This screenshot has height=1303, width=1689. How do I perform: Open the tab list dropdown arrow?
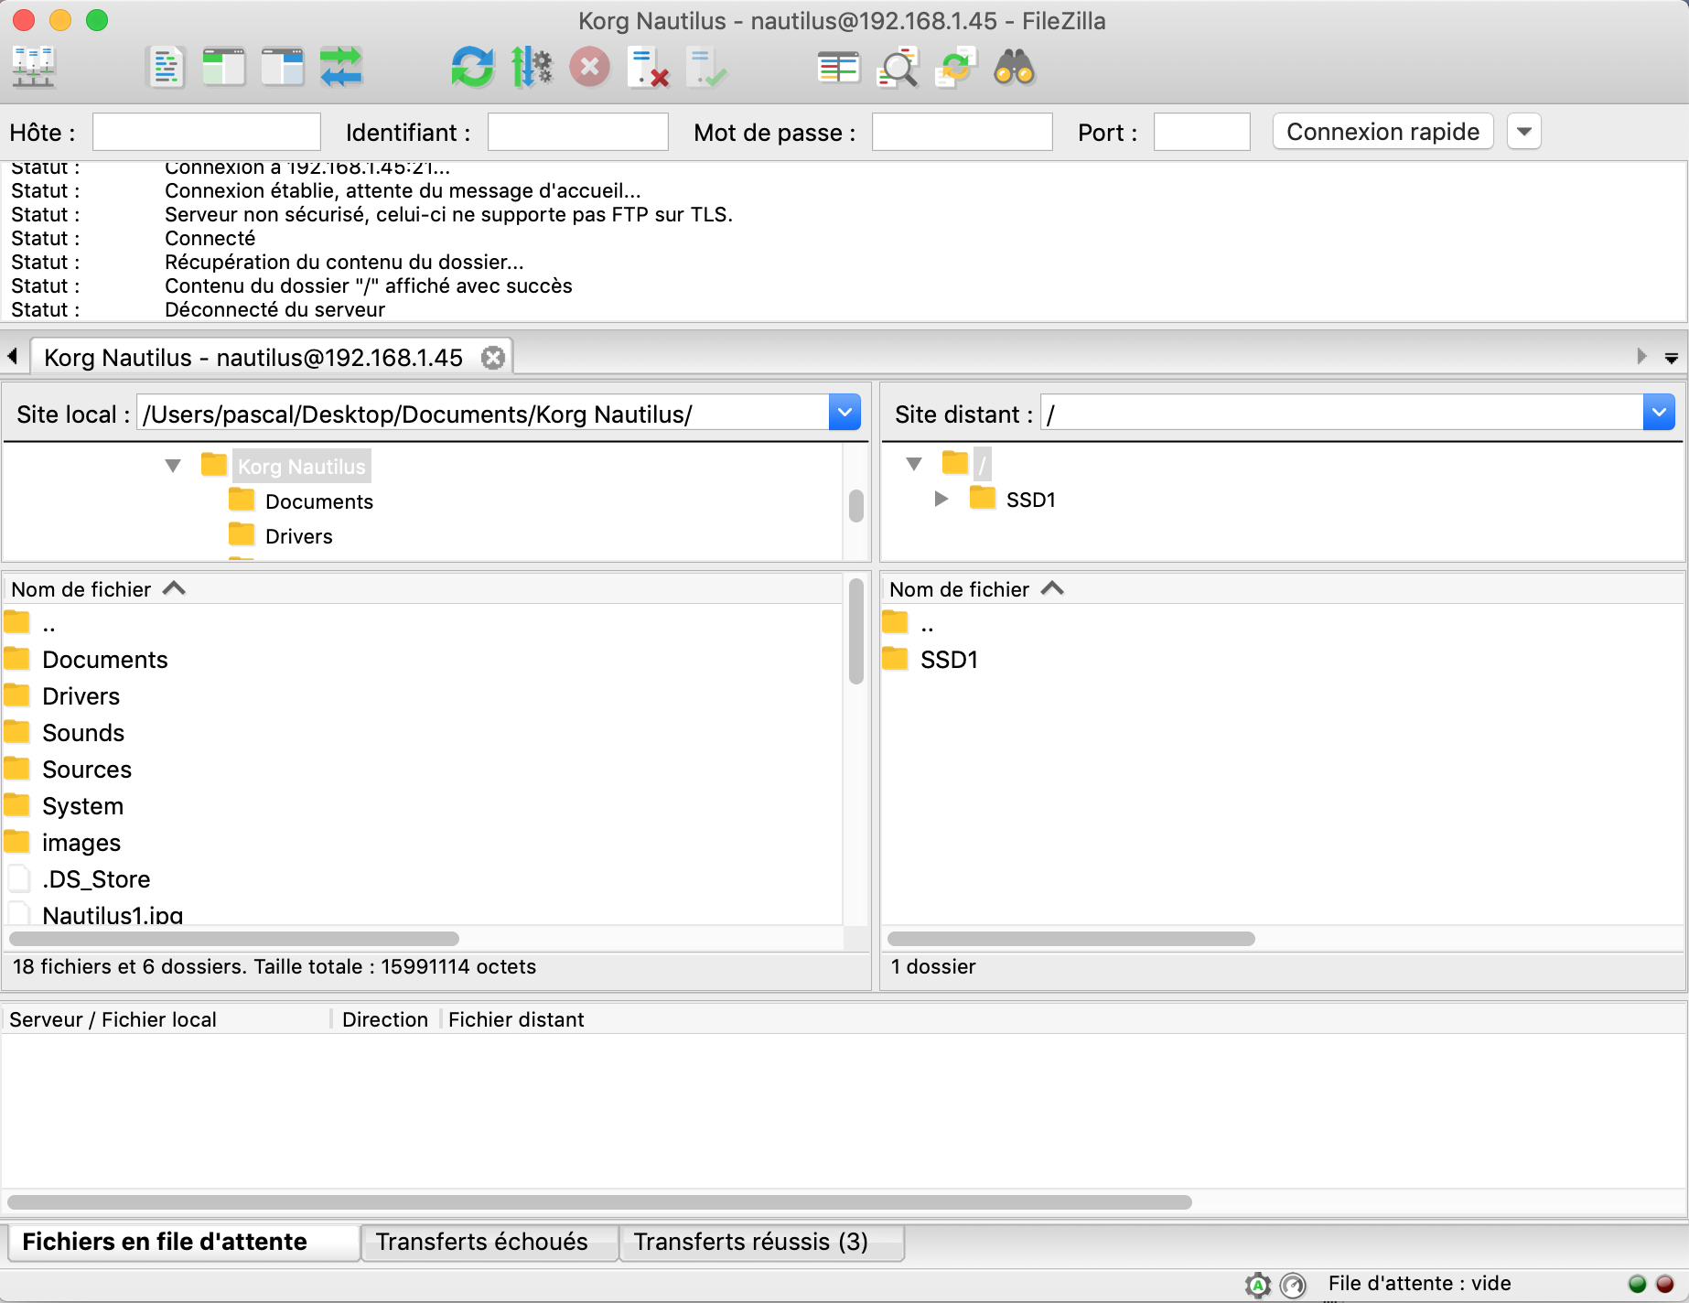tap(1672, 358)
